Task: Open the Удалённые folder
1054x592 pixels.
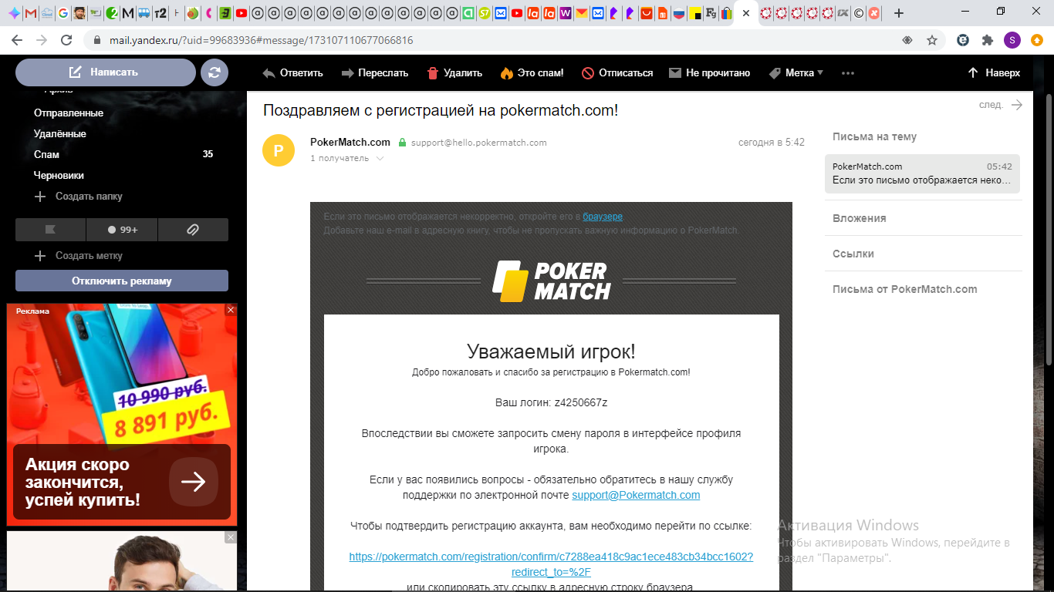Action: pyautogui.click(x=60, y=134)
